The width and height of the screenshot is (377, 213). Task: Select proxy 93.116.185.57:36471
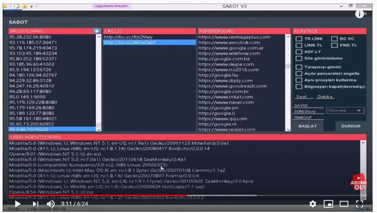pyautogui.click(x=52, y=43)
